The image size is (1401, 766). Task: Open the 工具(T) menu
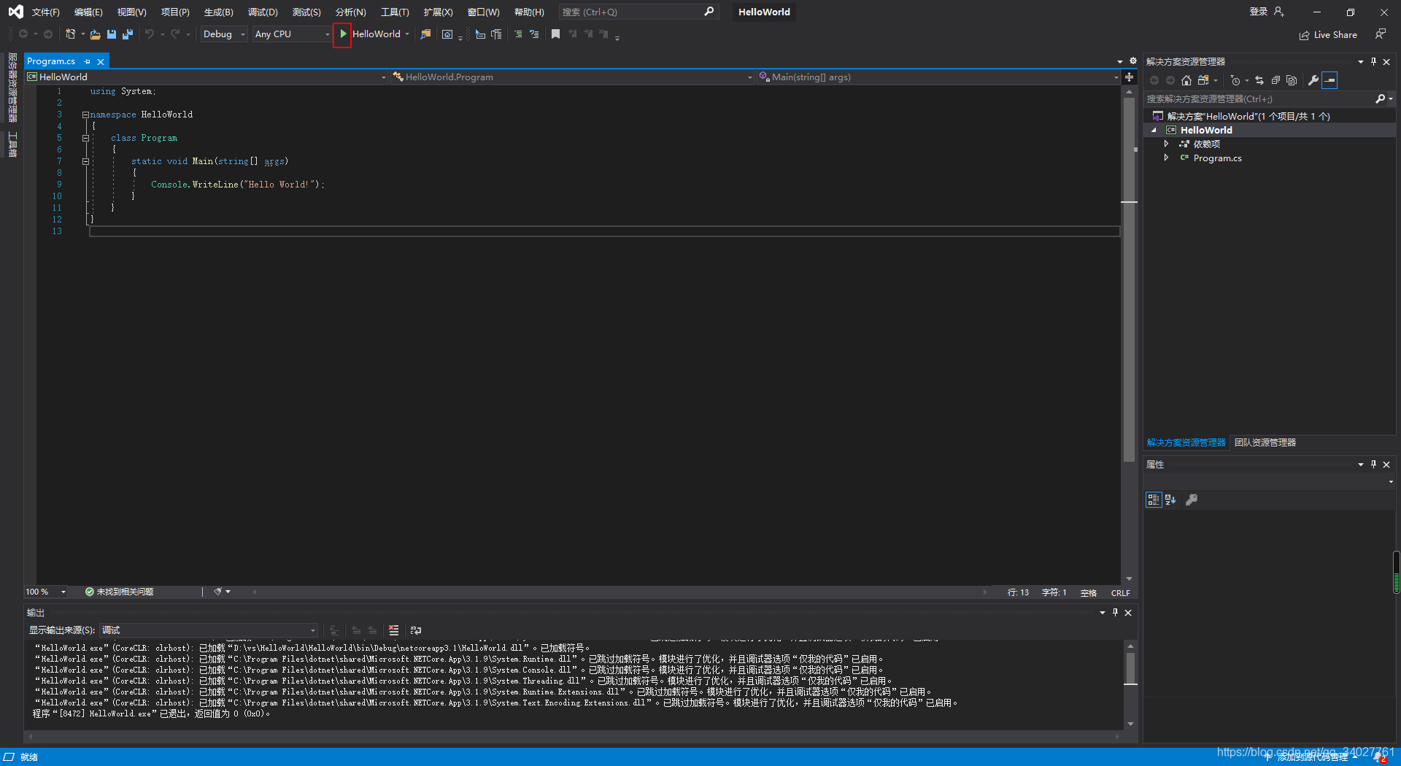395,12
